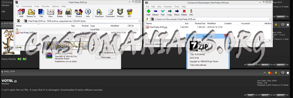Go up one folder in 7-Zip

click(x=147, y=19)
